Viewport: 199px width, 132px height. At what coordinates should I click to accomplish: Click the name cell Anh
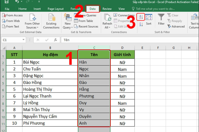pos(94,123)
